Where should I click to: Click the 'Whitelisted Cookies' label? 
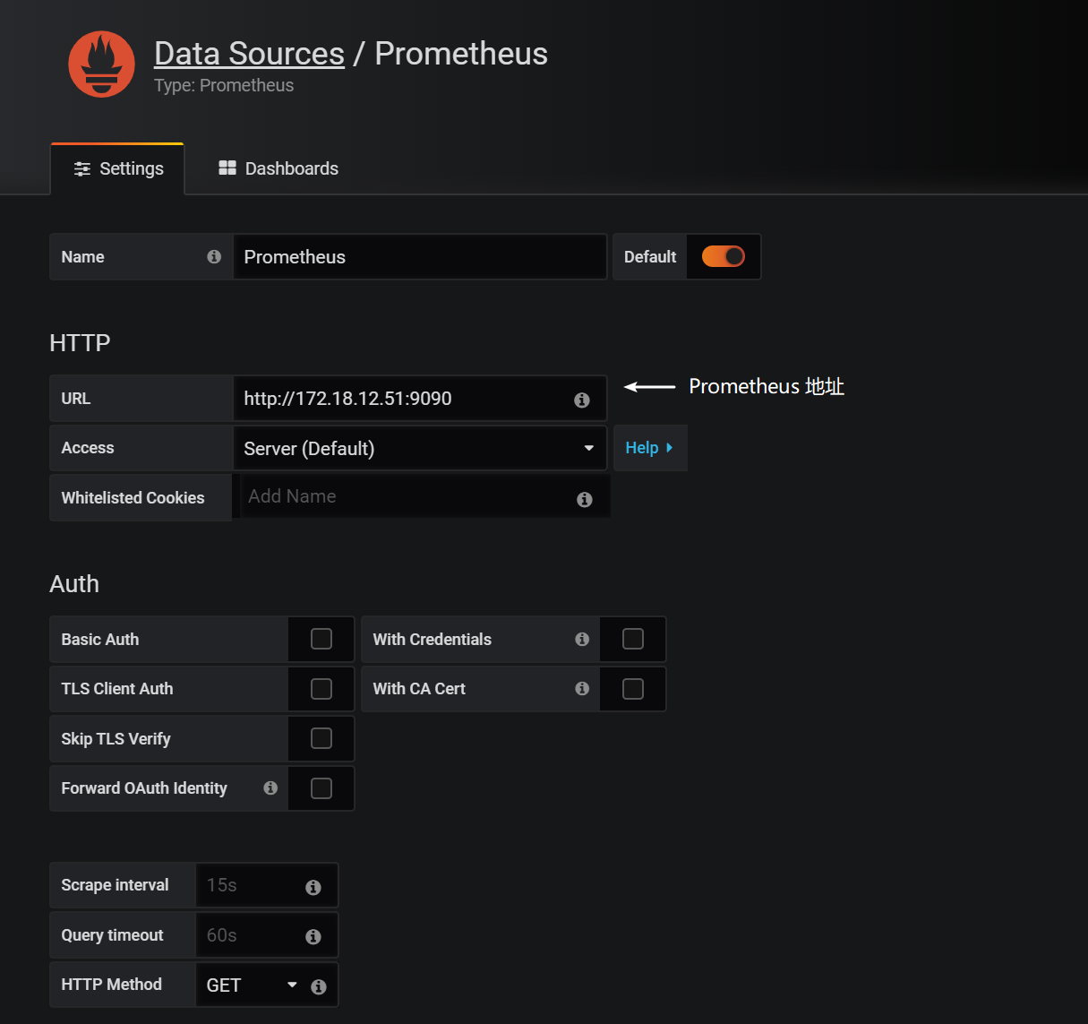tap(133, 498)
